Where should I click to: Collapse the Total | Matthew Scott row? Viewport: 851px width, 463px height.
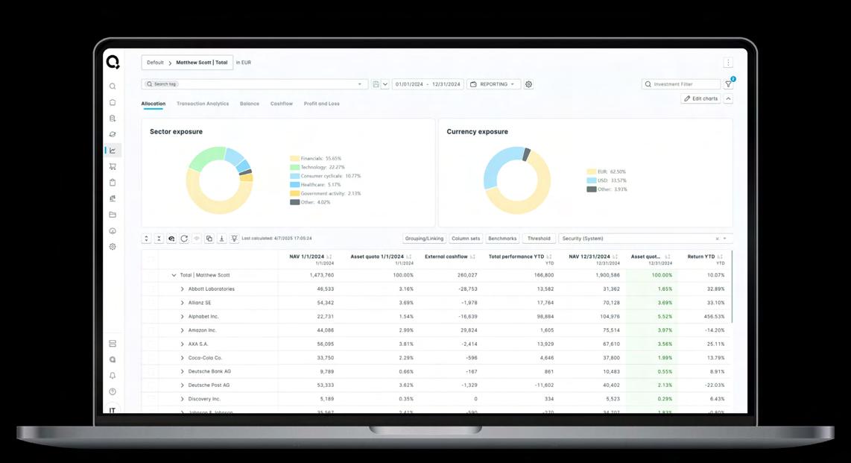click(174, 275)
